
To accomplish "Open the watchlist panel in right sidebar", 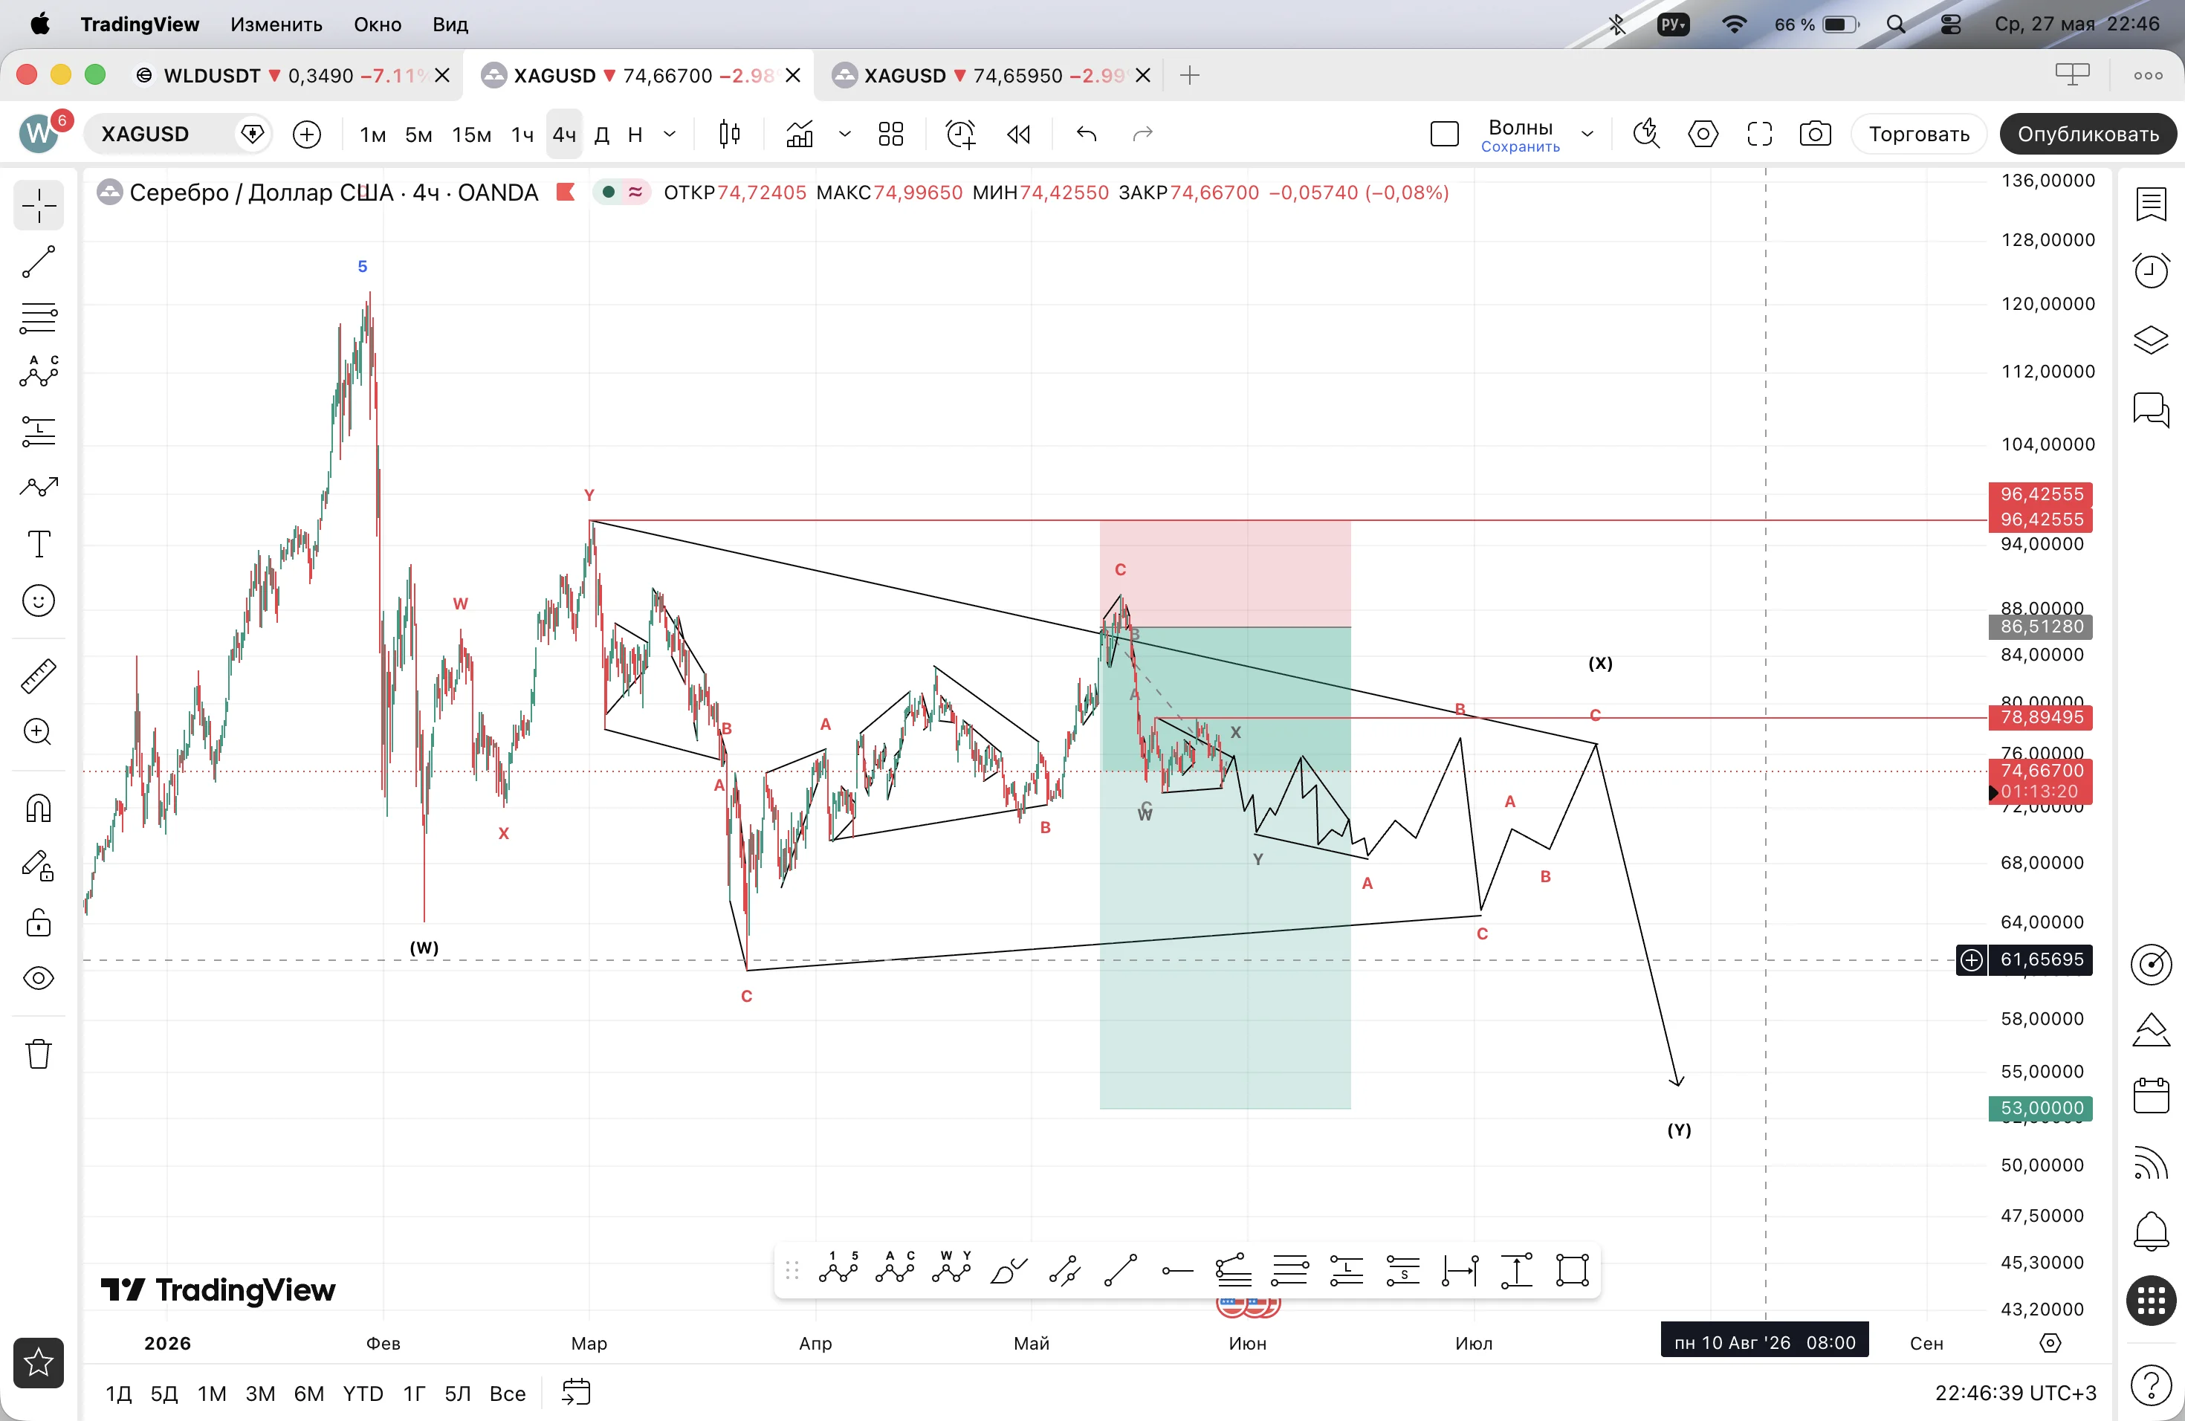I will point(2151,204).
